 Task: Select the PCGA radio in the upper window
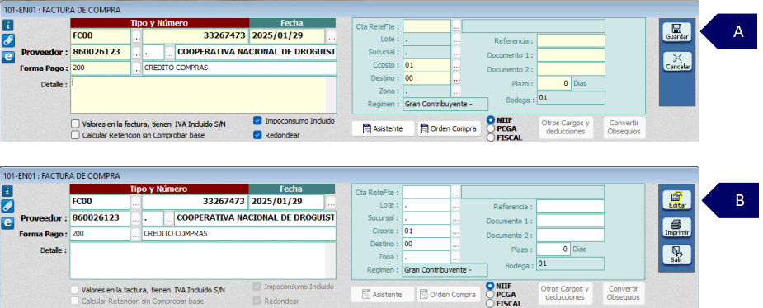pyautogui.click(x=491, y=128)
